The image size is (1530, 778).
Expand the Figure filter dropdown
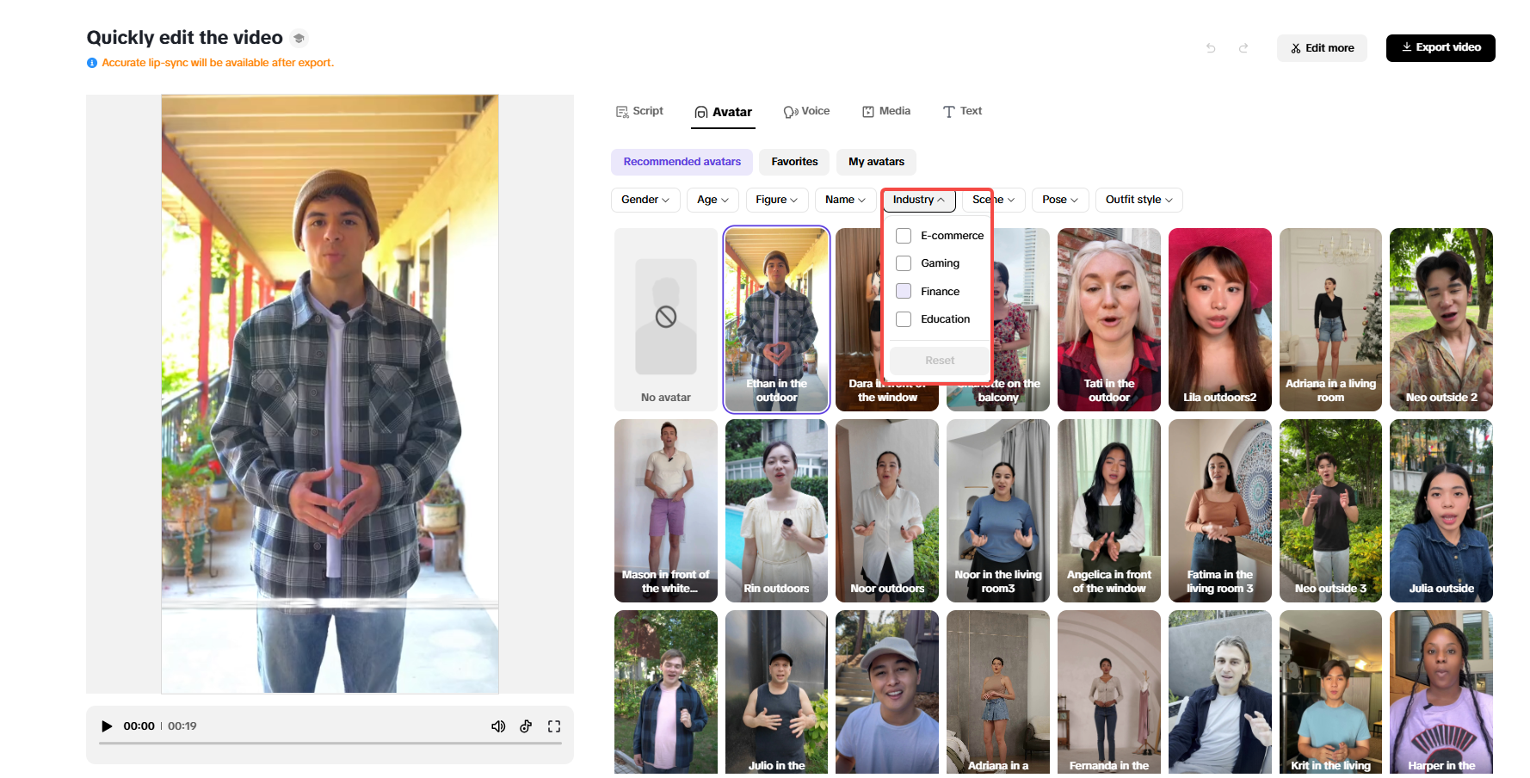coord(777,200)
